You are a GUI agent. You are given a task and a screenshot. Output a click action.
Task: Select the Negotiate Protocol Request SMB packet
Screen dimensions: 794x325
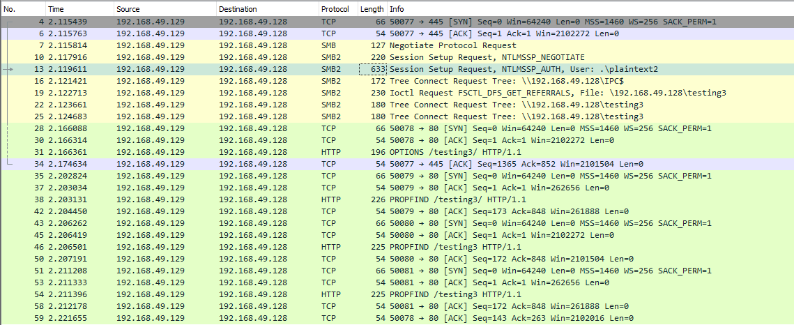[397, 45]
